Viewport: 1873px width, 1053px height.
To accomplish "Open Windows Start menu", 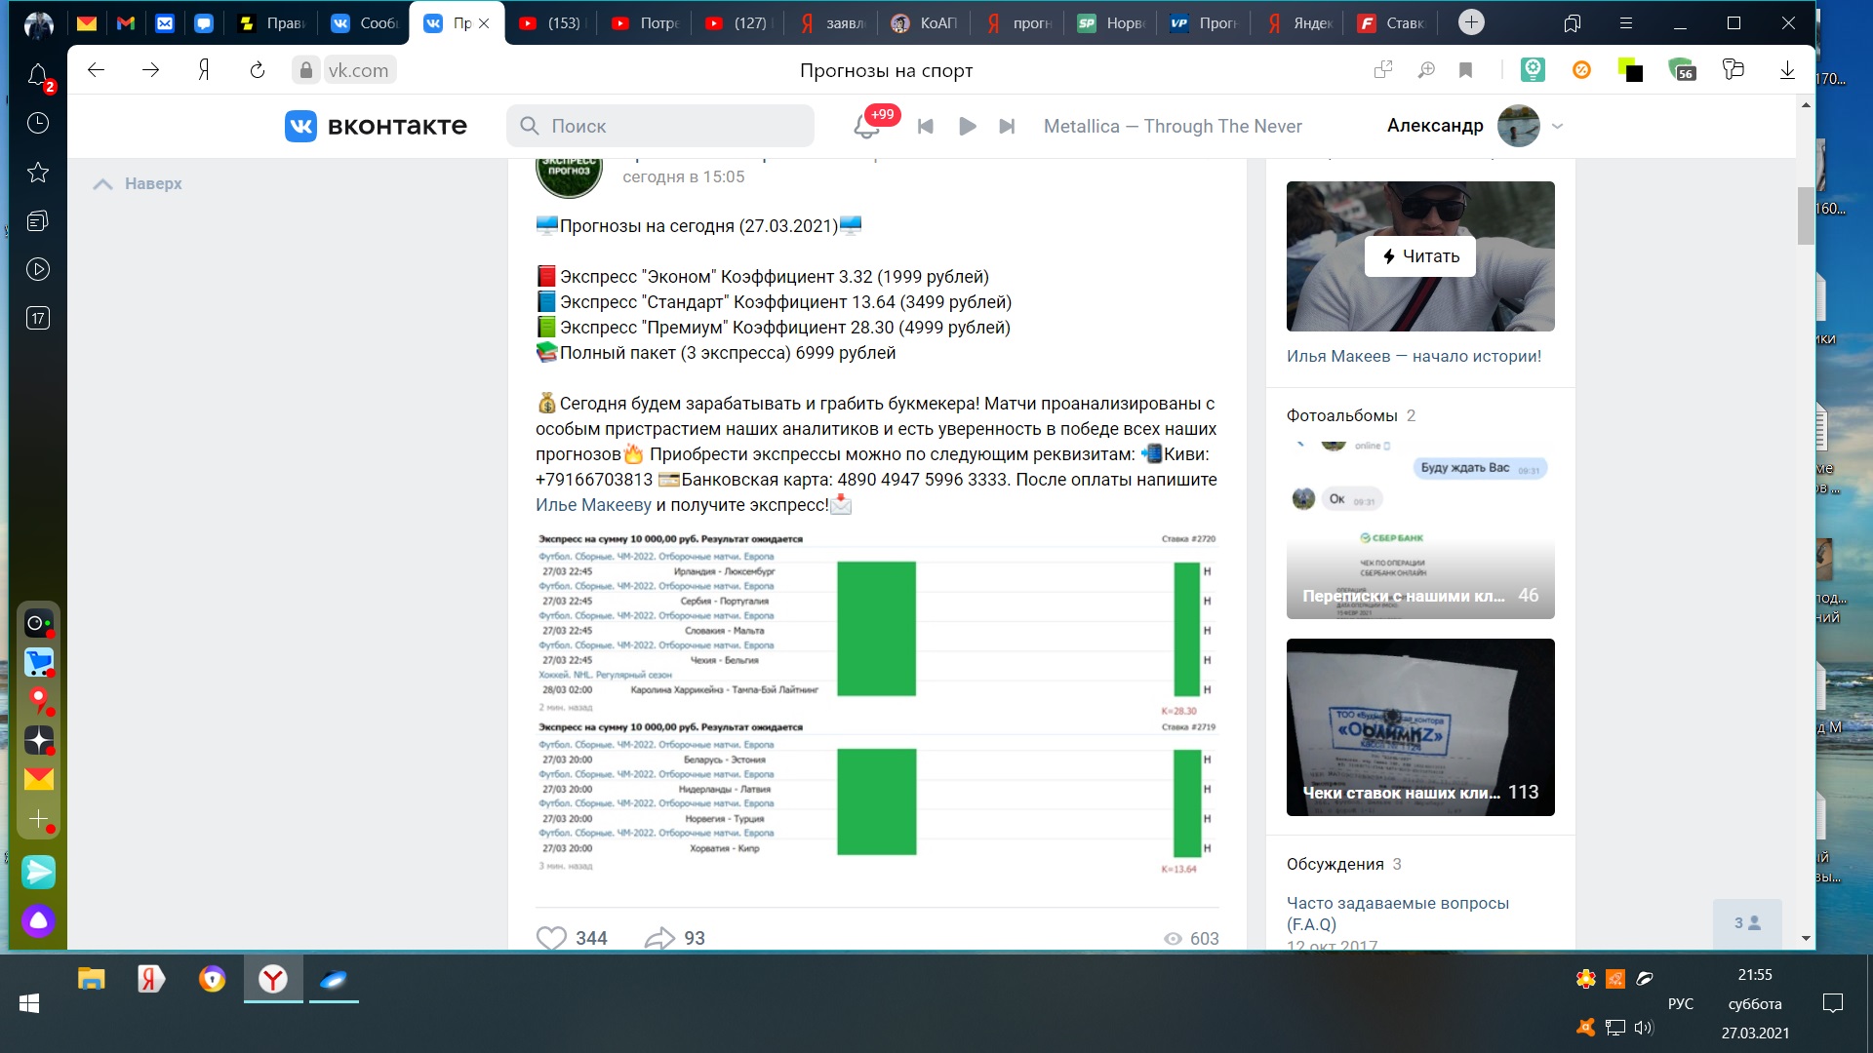I will click(x=29, y=1003).
